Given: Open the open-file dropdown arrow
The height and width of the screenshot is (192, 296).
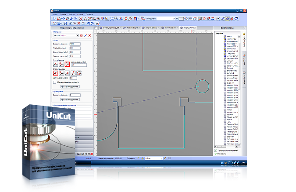Looking at the screenshot, I should pos(61,24).
